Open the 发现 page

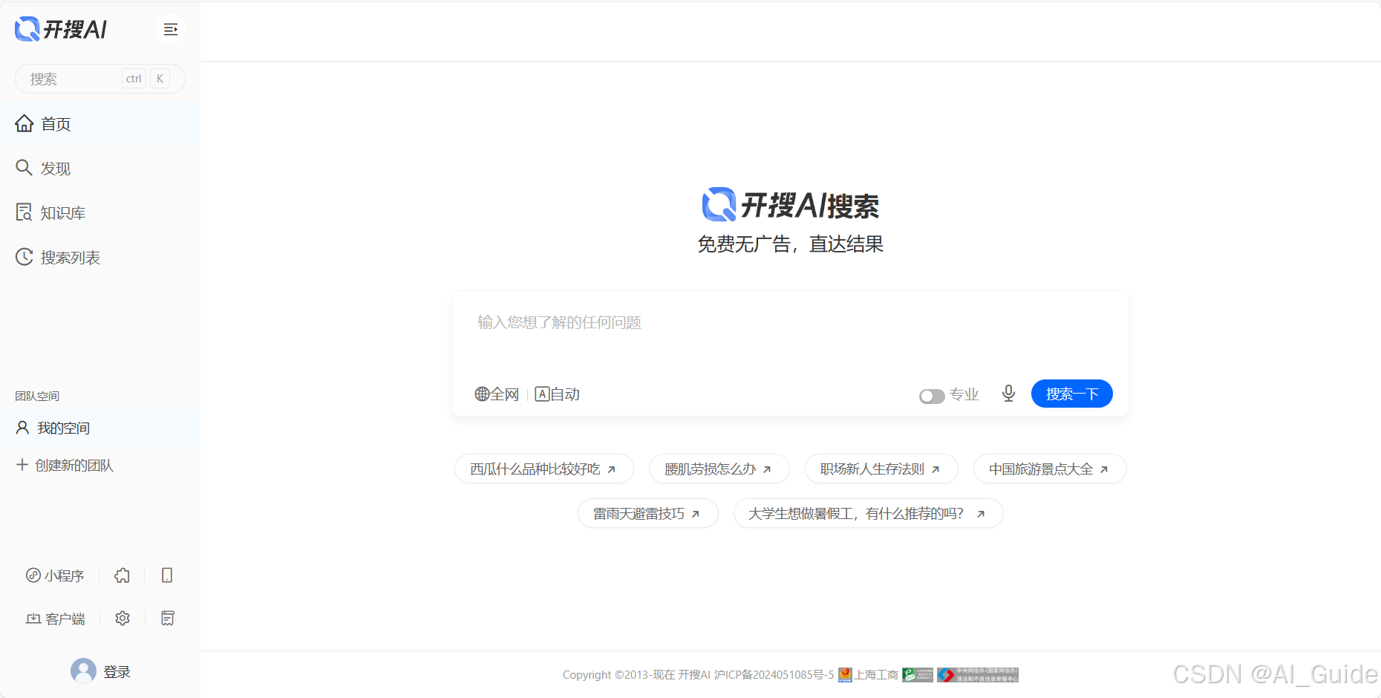click(100, 169)
